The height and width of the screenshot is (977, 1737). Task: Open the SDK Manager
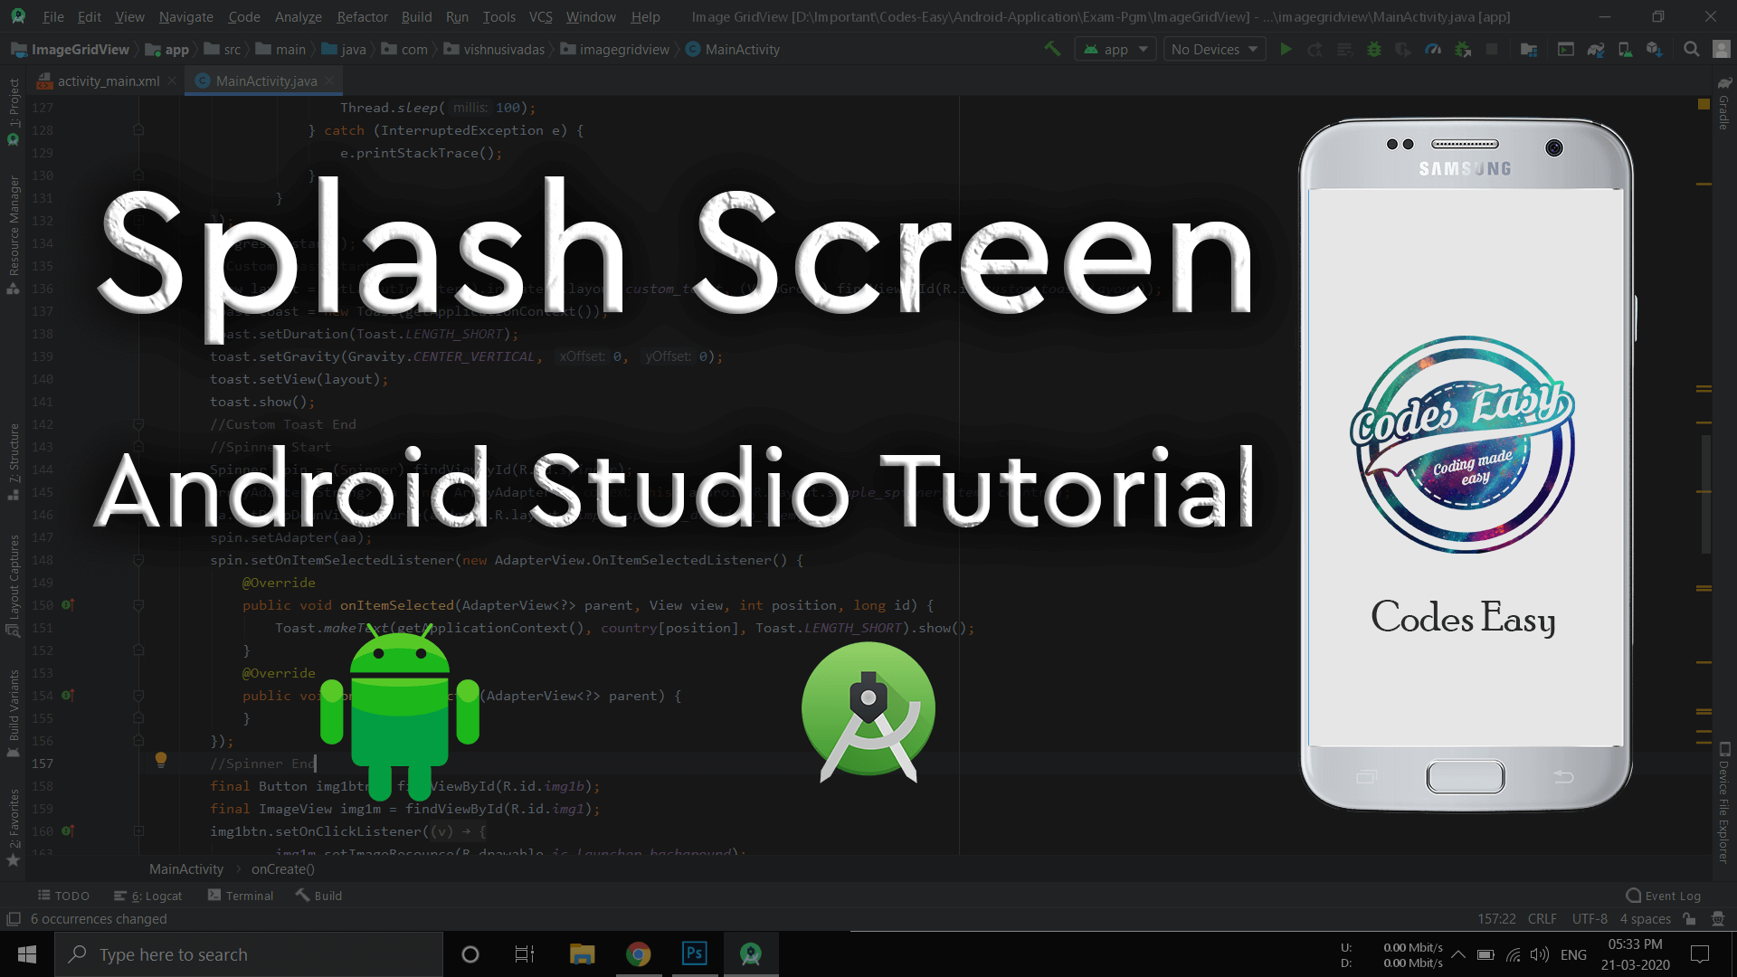[x=1654, y=49]
